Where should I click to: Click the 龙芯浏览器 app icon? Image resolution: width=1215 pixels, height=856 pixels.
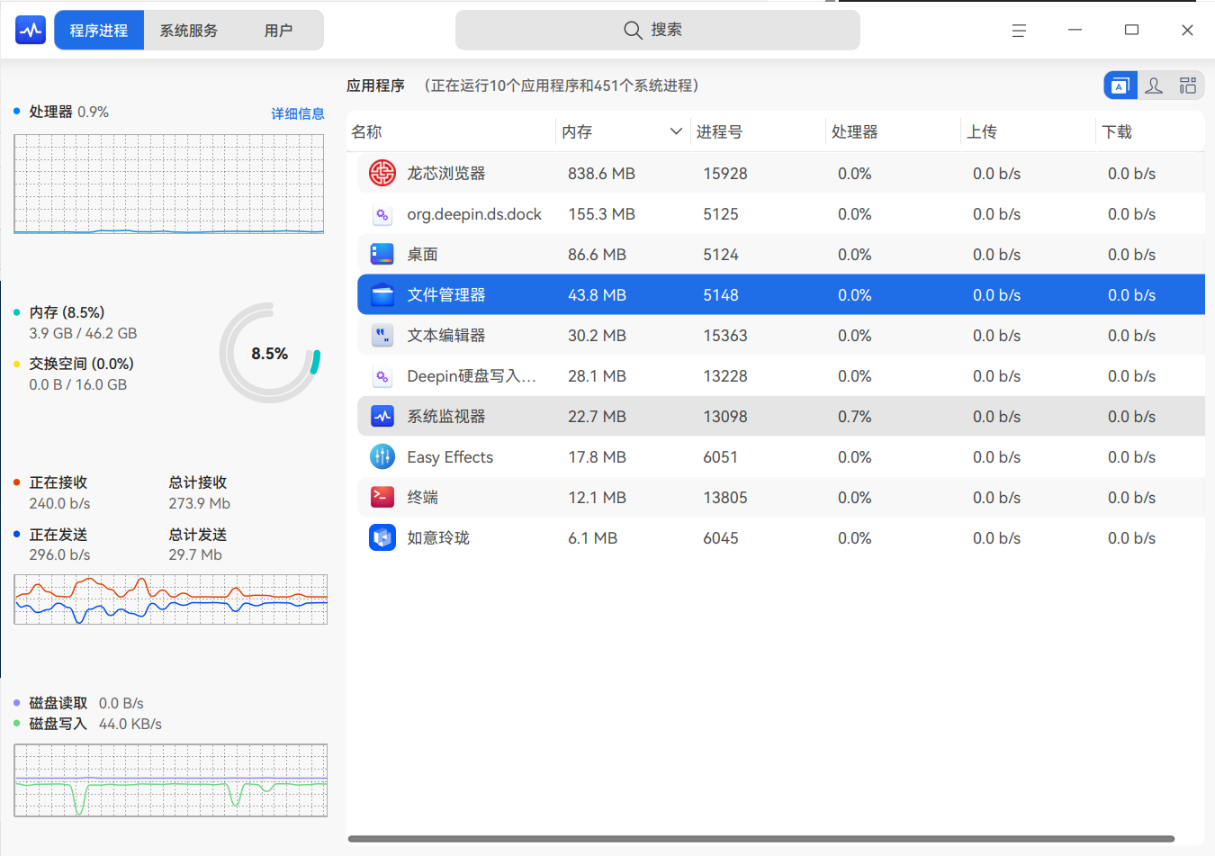click(x=382, y=173)
